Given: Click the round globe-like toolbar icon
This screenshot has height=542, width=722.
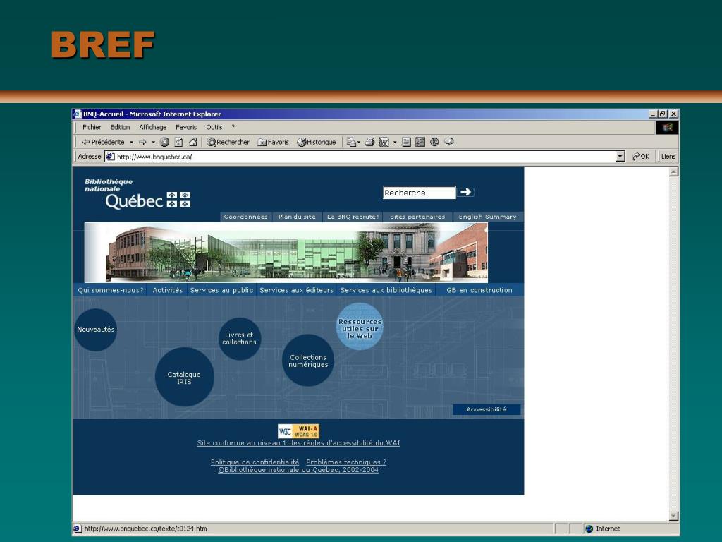Looking at the screenshot, I should (x=434, y=142).
